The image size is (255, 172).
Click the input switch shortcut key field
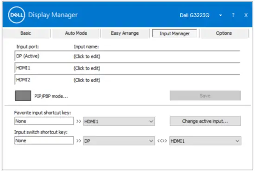click(44, 140)
